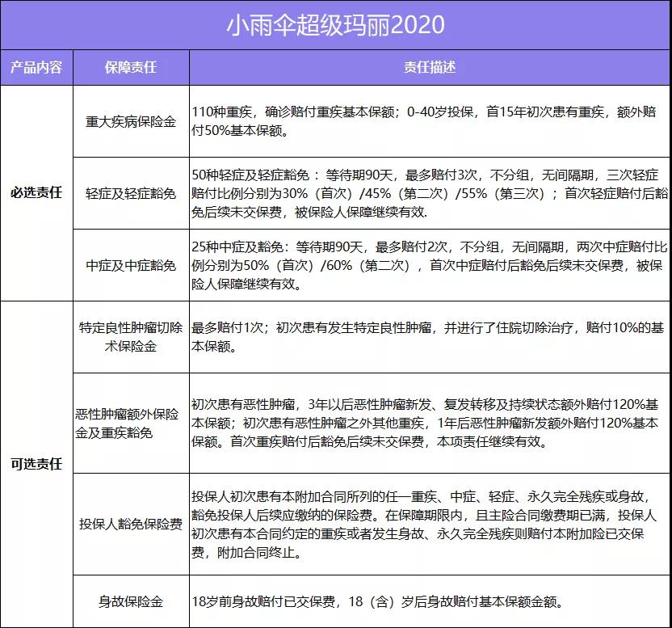Image resolution: width=672 pixels, height=628 pixels.
Task: Click the 必选责任 row group cell
Action: point(36,192)
